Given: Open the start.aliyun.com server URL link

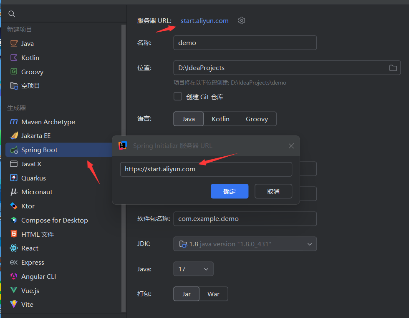Looking at the screenshot, I should pyautogui.click(x=204, y=20).
